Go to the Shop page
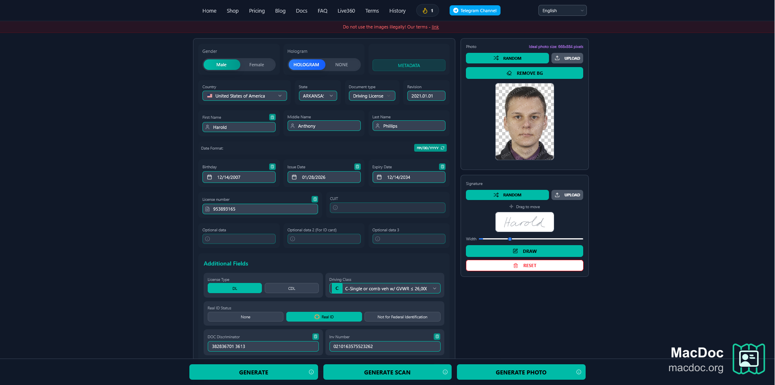The image size is (775, 385). pos(233,11)
